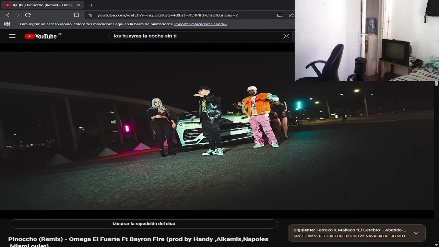Close the Pinoccho (Remix) tab
439x247 pixels.
pos(79,5)
